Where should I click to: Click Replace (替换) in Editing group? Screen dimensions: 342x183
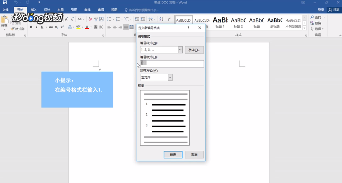[316, 23]
